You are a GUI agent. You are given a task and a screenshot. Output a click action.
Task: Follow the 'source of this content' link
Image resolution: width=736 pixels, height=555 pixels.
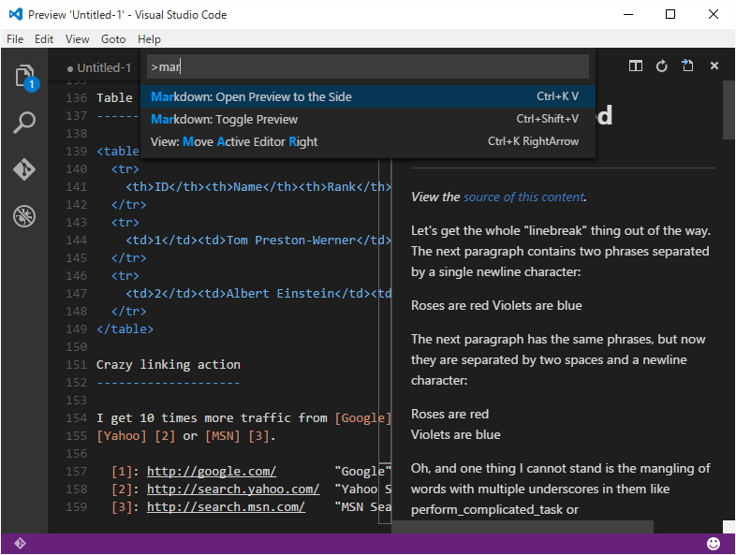coord(523,197)
